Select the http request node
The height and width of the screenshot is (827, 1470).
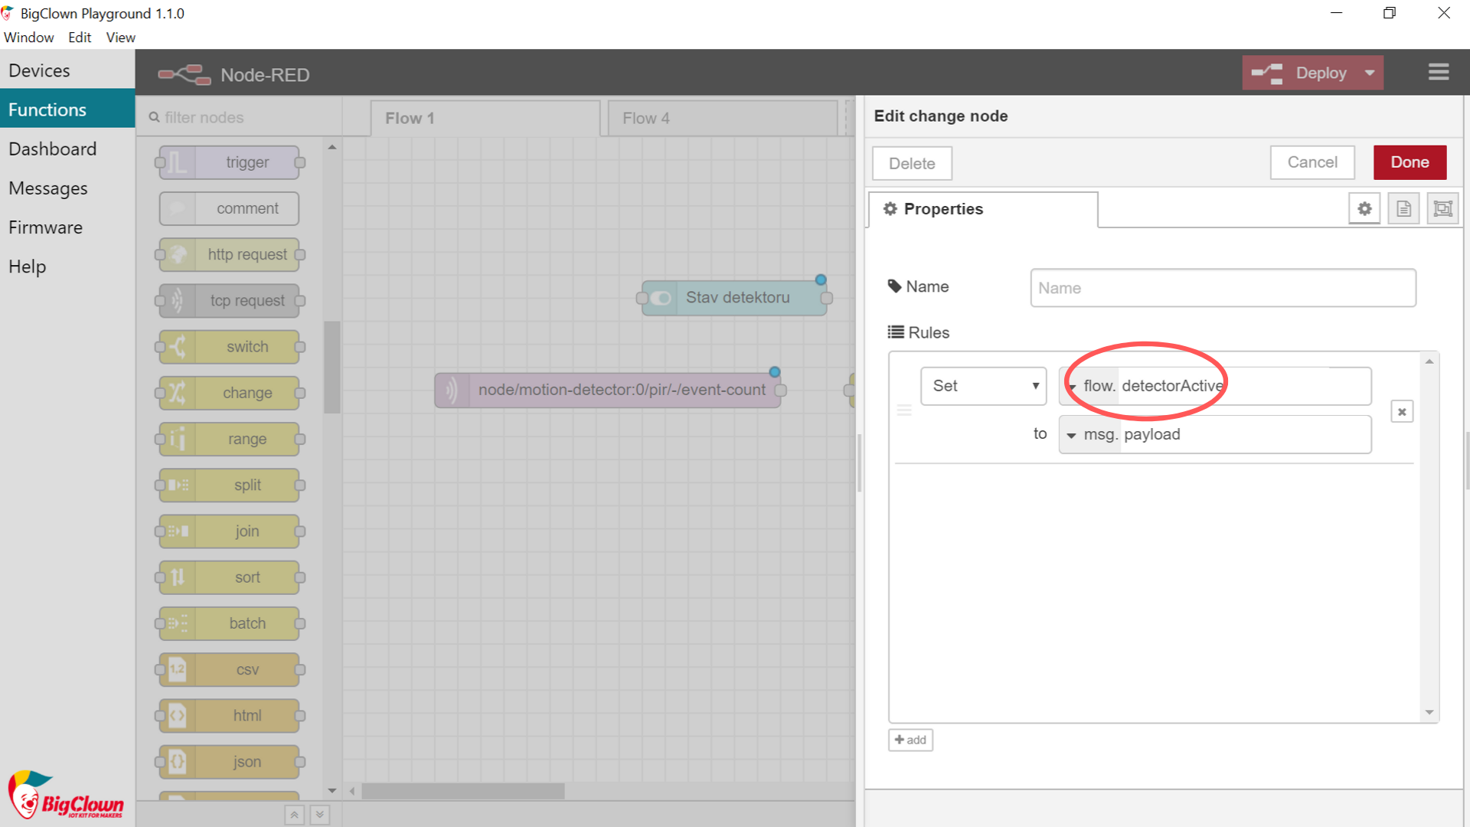229,255
